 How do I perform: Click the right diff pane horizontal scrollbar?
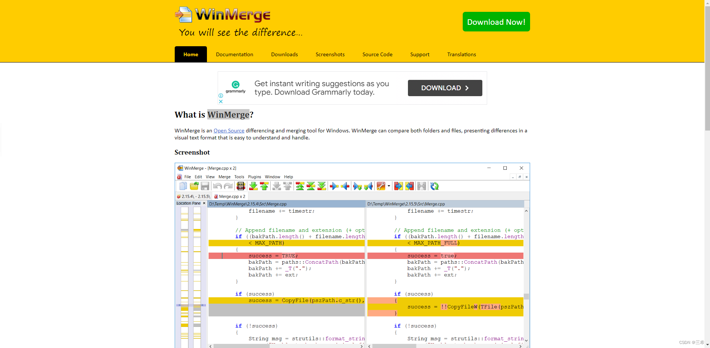(x=445, y=346)
